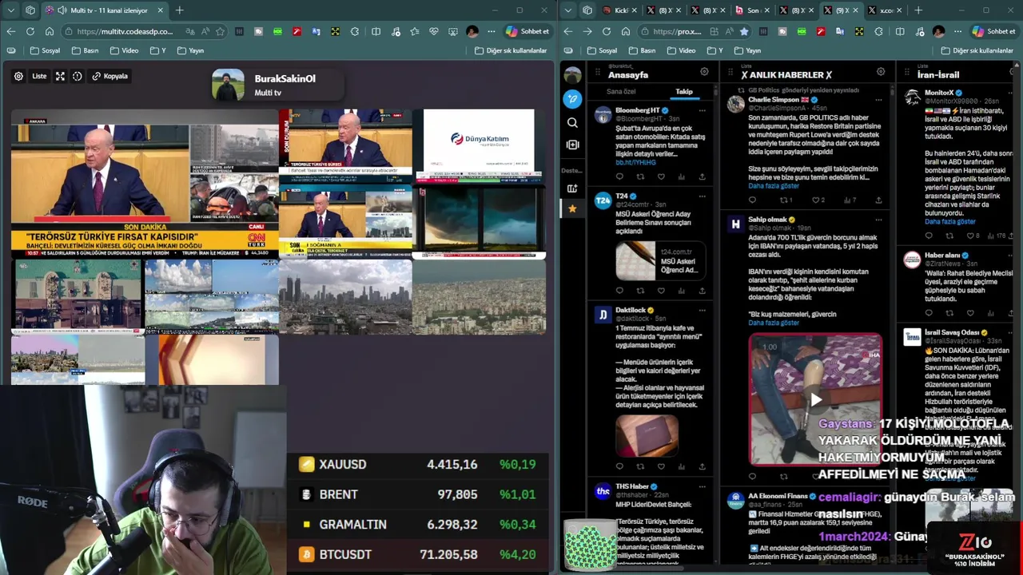1023x575 pixels.
Task: Like the Bloomberg HT post
Action: point(661,176)
